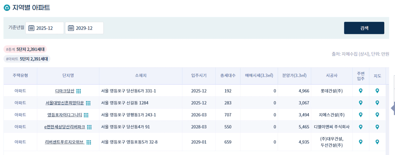Viewport: 395px width, 155px height.
Task: Open the 리버센트푸르지오위브 complex link
Action: pos(65,142)
